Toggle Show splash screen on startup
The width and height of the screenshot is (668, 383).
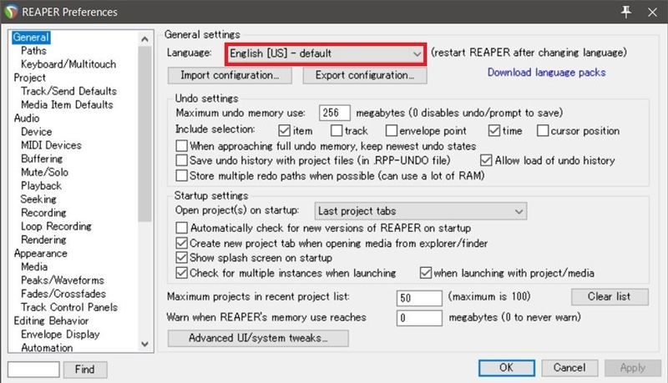point(181,258)
